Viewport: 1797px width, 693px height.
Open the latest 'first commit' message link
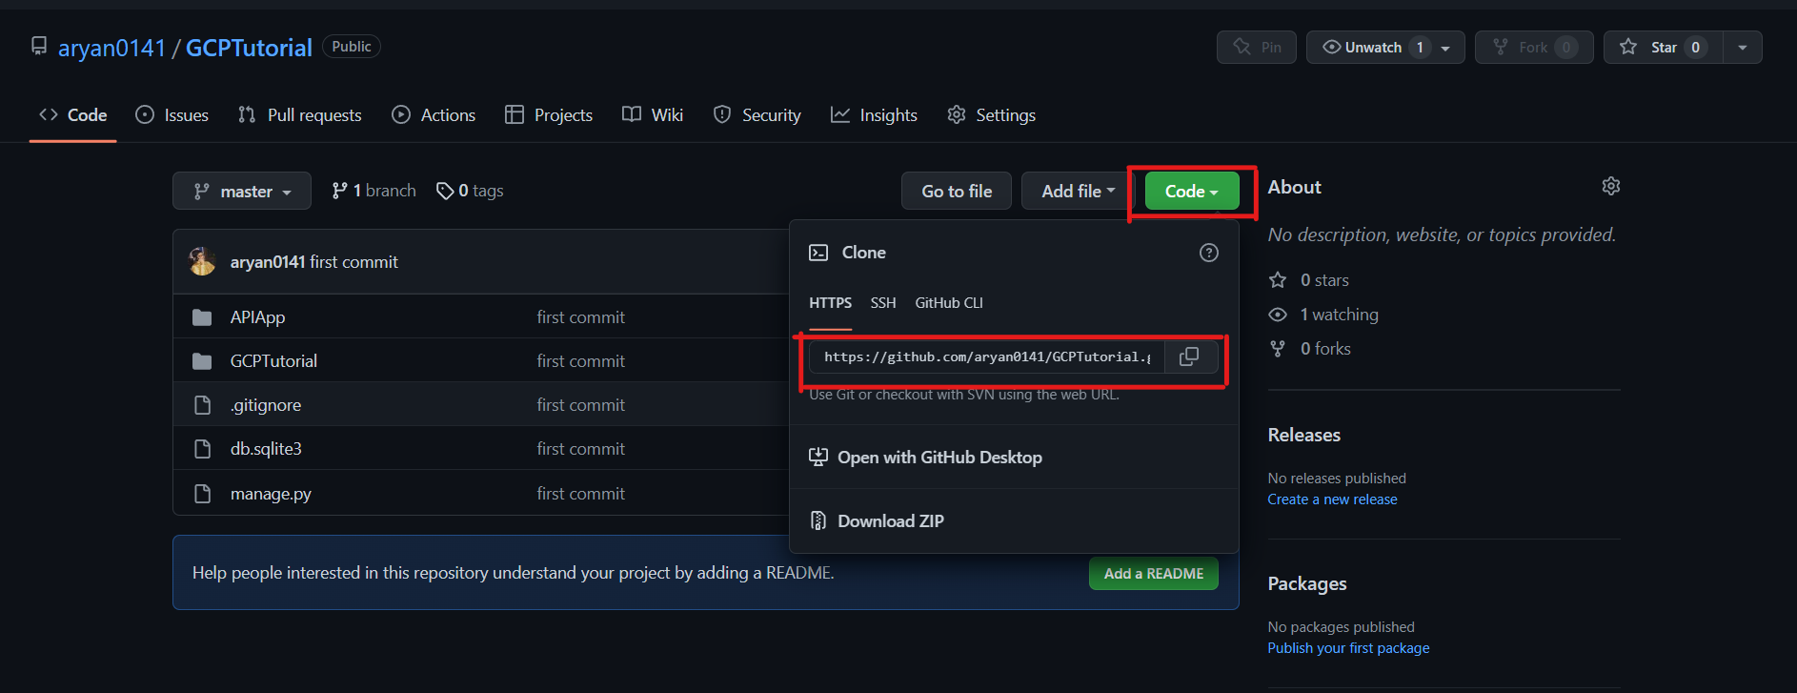pyautogui.click(x=354, y=261)
